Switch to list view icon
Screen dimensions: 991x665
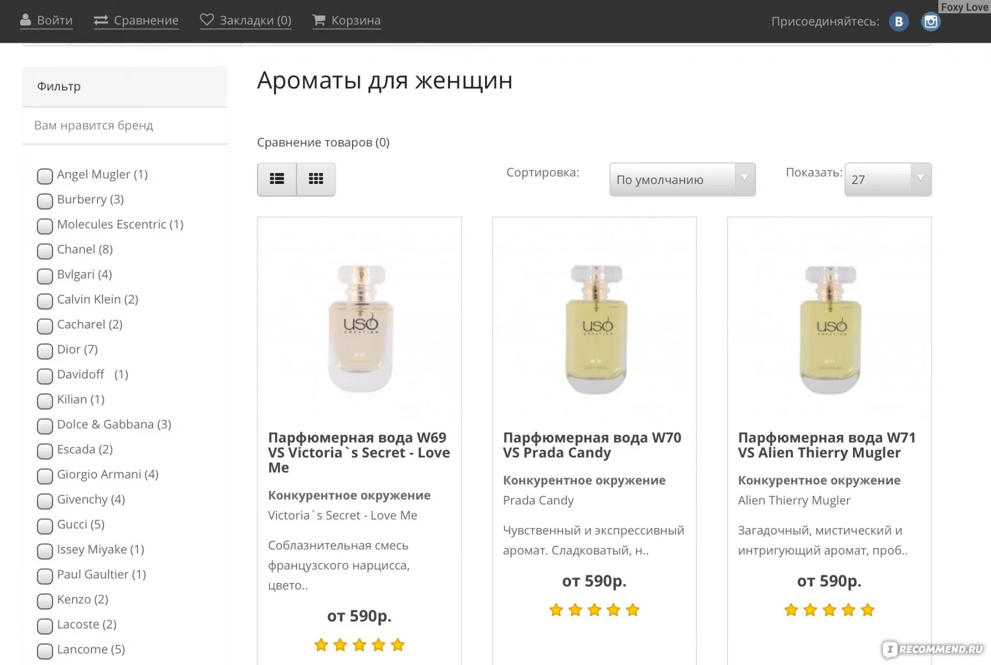point(277,179)
